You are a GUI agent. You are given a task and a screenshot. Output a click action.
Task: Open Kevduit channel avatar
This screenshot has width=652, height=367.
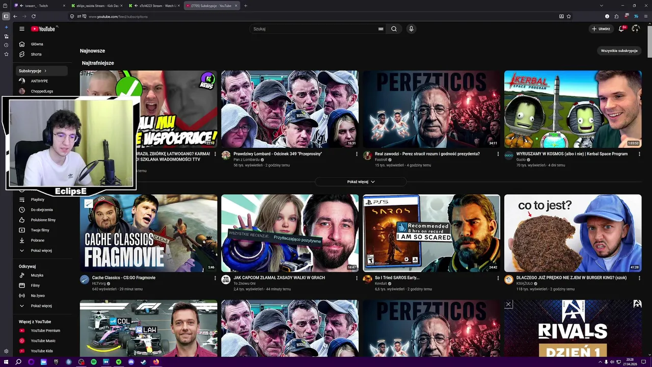pos(367,279)
